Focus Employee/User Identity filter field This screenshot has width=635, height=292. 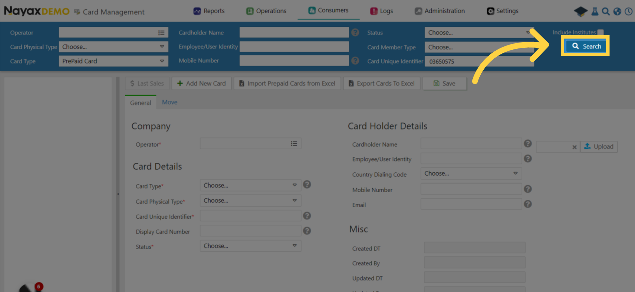point(294,46)
